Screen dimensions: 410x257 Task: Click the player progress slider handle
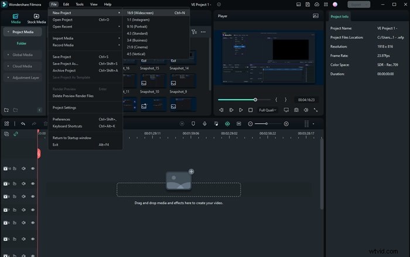pos(255,99)
